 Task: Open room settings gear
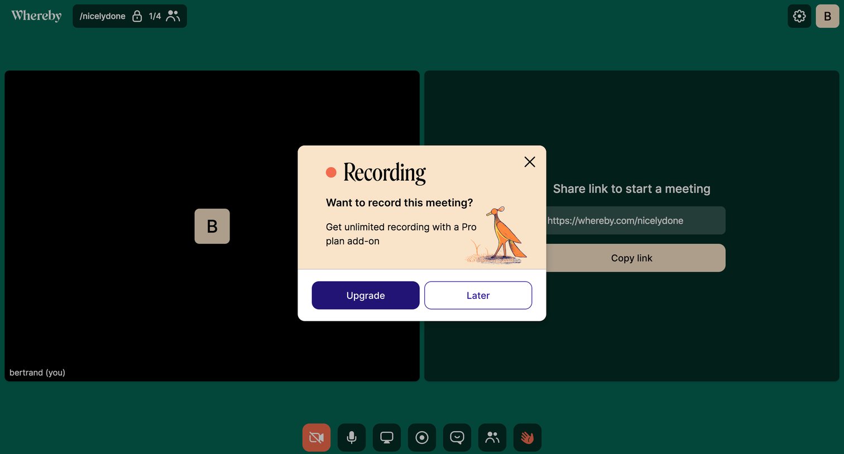799,16
